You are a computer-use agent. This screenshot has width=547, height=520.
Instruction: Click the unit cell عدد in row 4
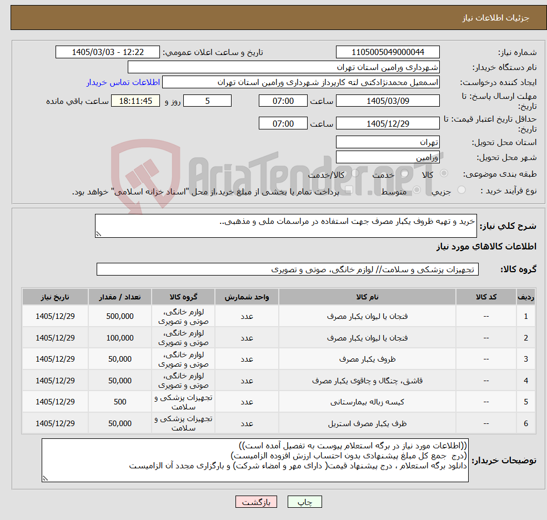click(x=247, y=381)
